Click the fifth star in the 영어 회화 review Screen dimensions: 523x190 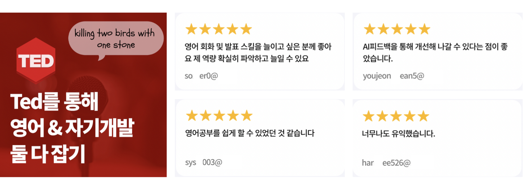(x=246, y=29)
